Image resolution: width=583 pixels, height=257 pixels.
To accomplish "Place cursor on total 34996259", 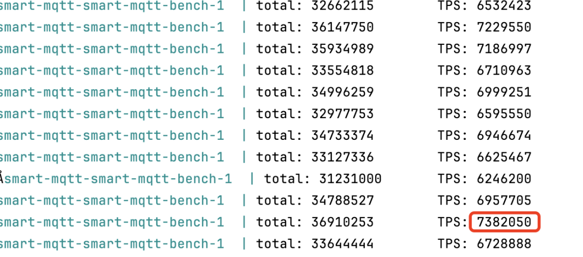I will coord(342,92).
